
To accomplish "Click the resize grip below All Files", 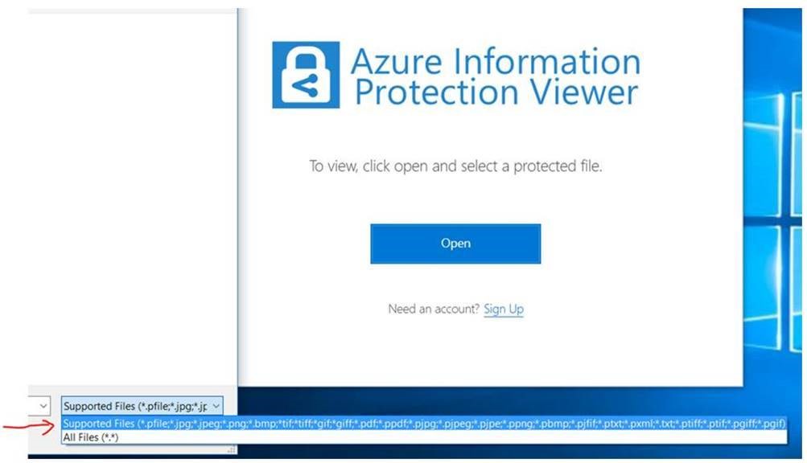I will point(233,450).
